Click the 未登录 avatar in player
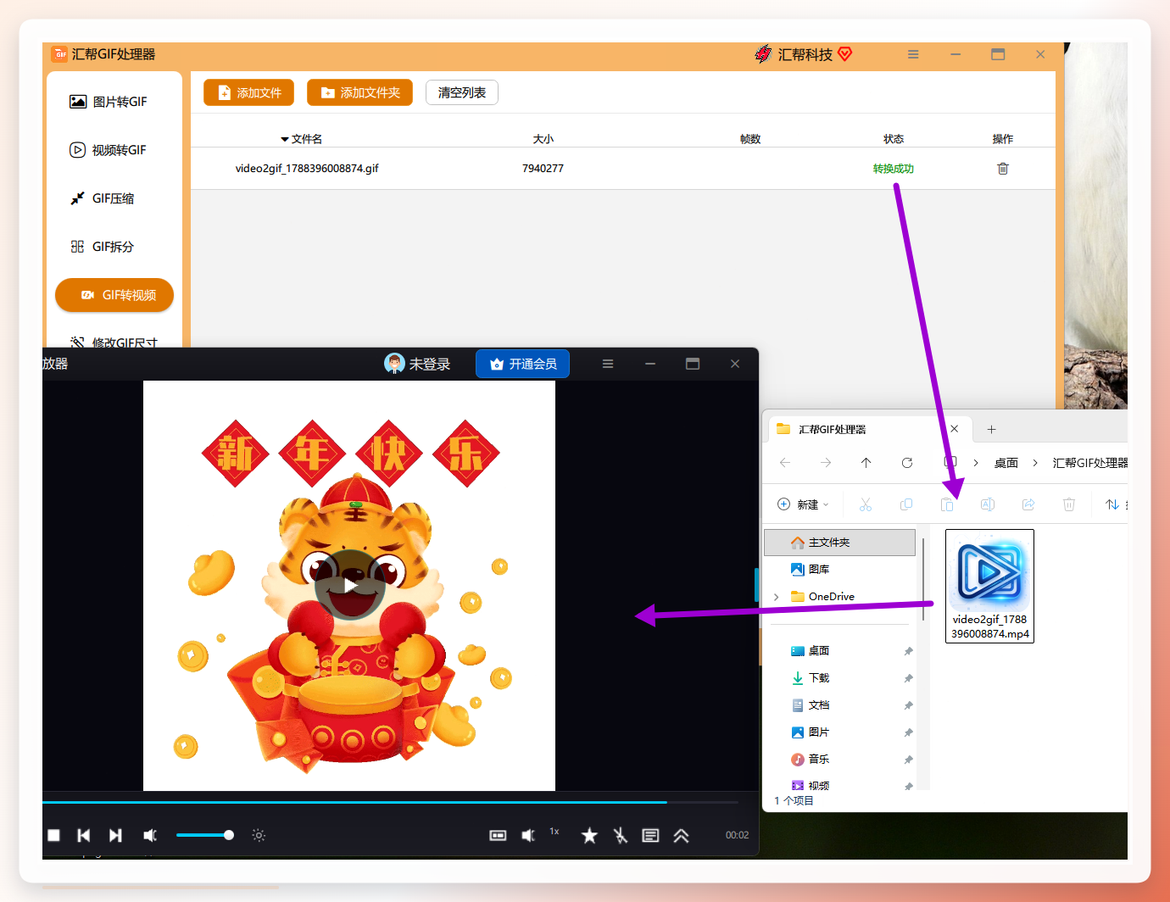Viewport: 1170px width, 902px height. [394, 364]
